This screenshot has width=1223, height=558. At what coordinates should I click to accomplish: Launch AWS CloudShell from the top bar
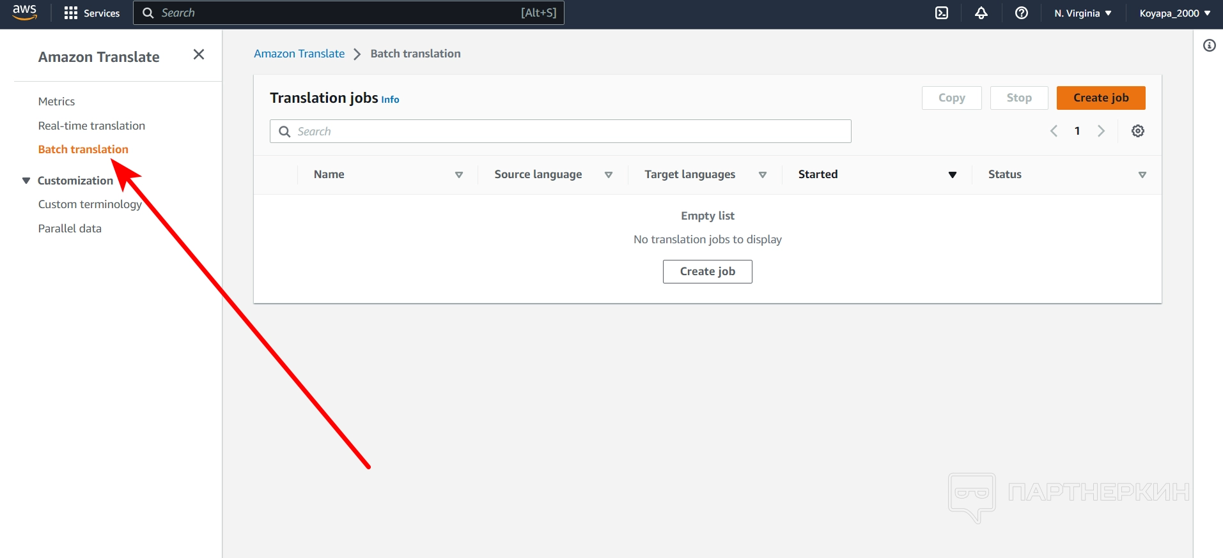point(942,13)
